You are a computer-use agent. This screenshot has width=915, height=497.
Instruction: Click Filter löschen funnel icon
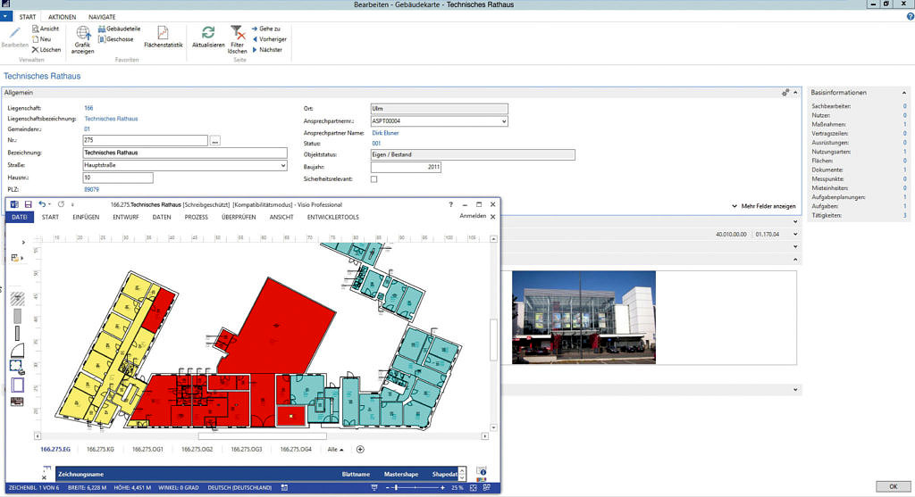(x=237, y=34)
